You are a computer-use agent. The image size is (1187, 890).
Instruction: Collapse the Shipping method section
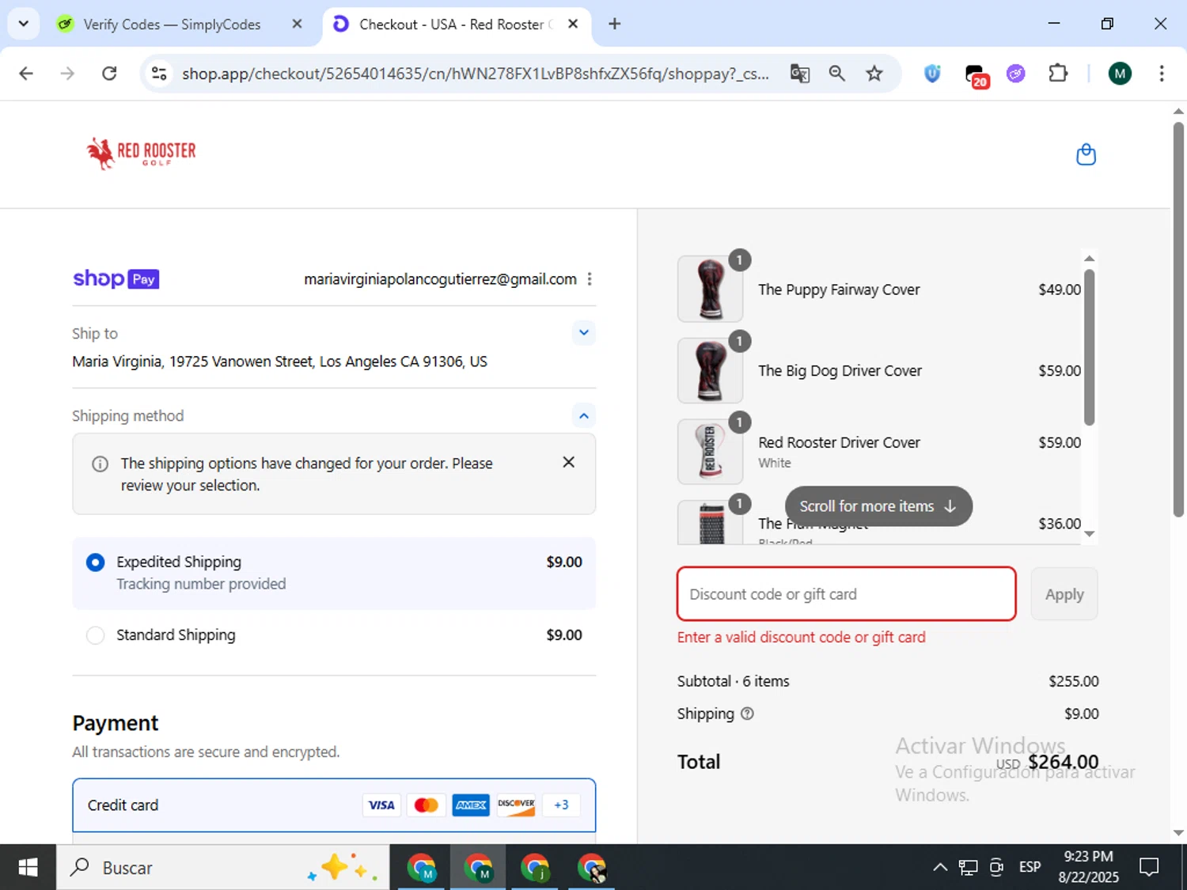(x=583, y=415)
